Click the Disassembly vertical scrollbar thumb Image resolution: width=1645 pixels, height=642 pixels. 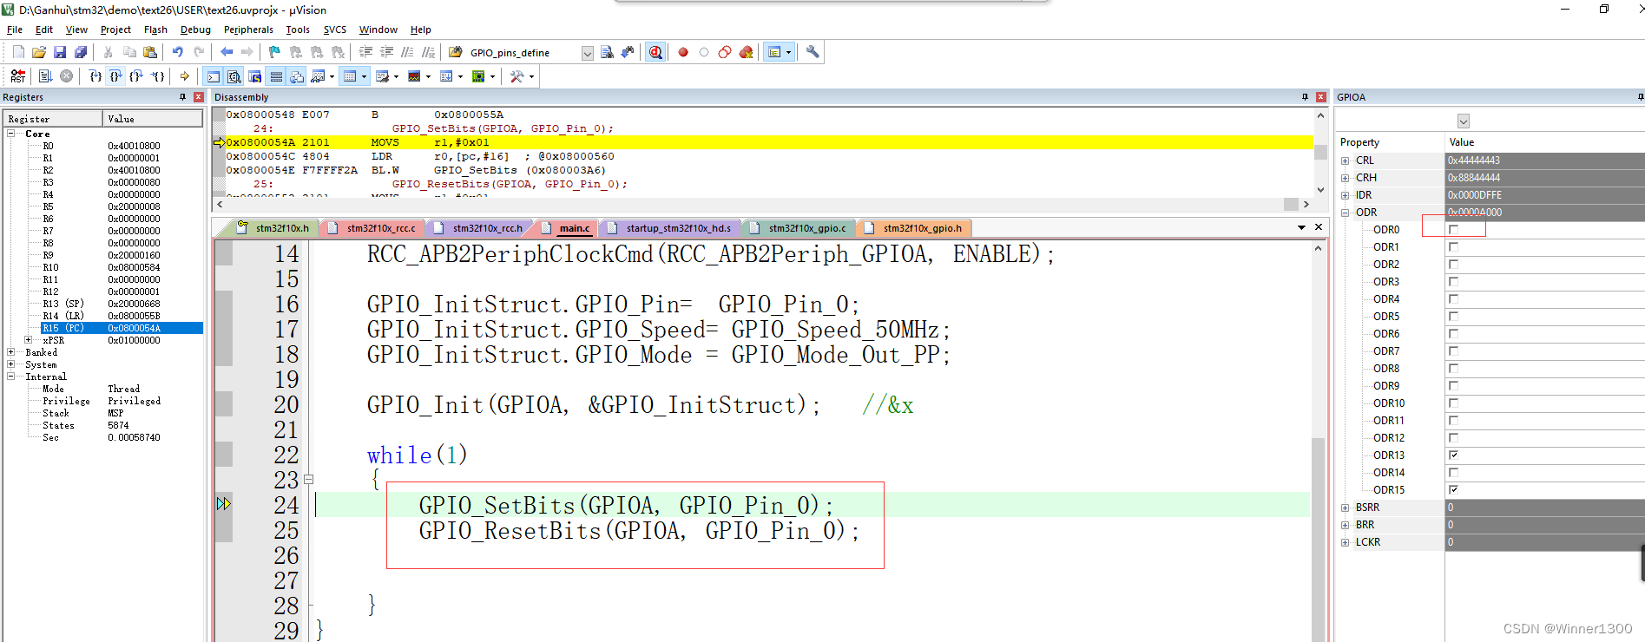(1320, 153)
